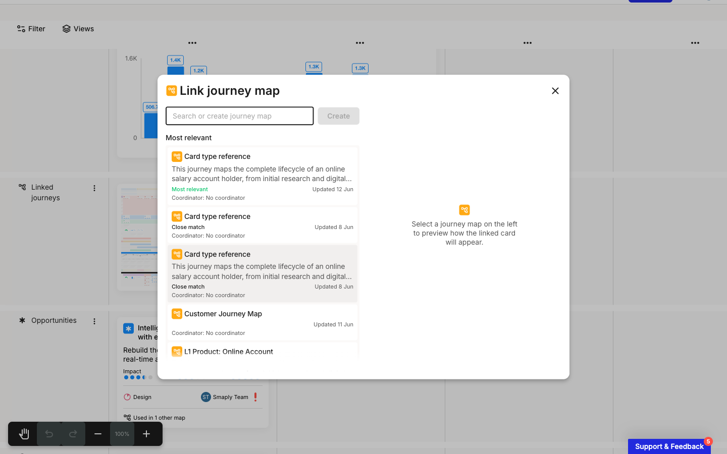
Task: Click the redo arrow in bottom toolbar
Action: pos(73,434)
